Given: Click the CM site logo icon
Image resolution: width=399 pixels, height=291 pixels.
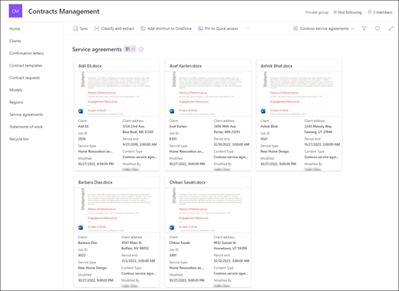Looking at the screenshot, I should 15,11.
